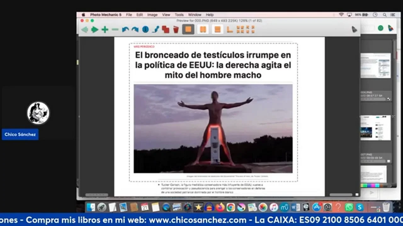Switch to single image view mode
This screenshot has height=226, width=403.
pyautogui.click(x=188, y=30)
